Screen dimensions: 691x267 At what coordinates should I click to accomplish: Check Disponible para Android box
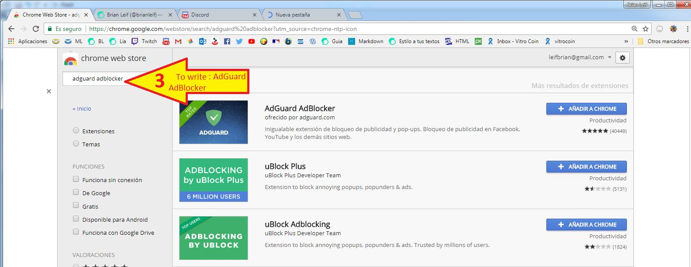pos(76,219)
